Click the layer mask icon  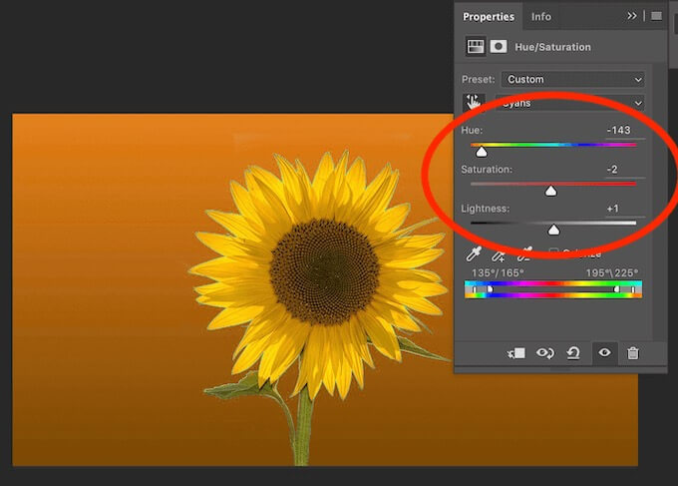pyautogui.click(x=499, y=47)
